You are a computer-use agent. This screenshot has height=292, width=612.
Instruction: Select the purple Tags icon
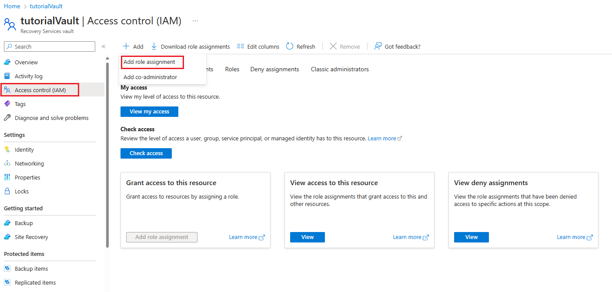[x=7, y=104]
